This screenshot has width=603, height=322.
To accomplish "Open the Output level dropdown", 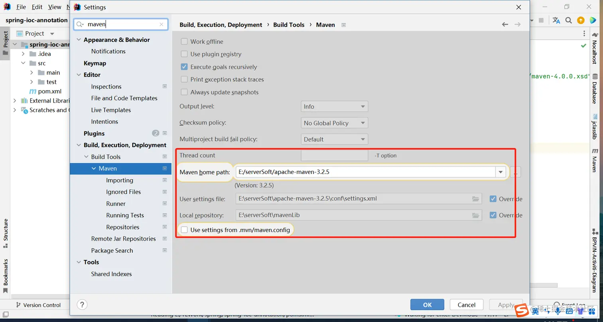I will [334, 107].
